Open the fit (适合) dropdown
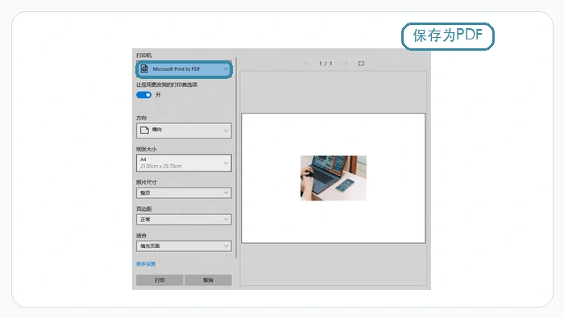Screen dimensions: 564x318 [x=184, y=246]
